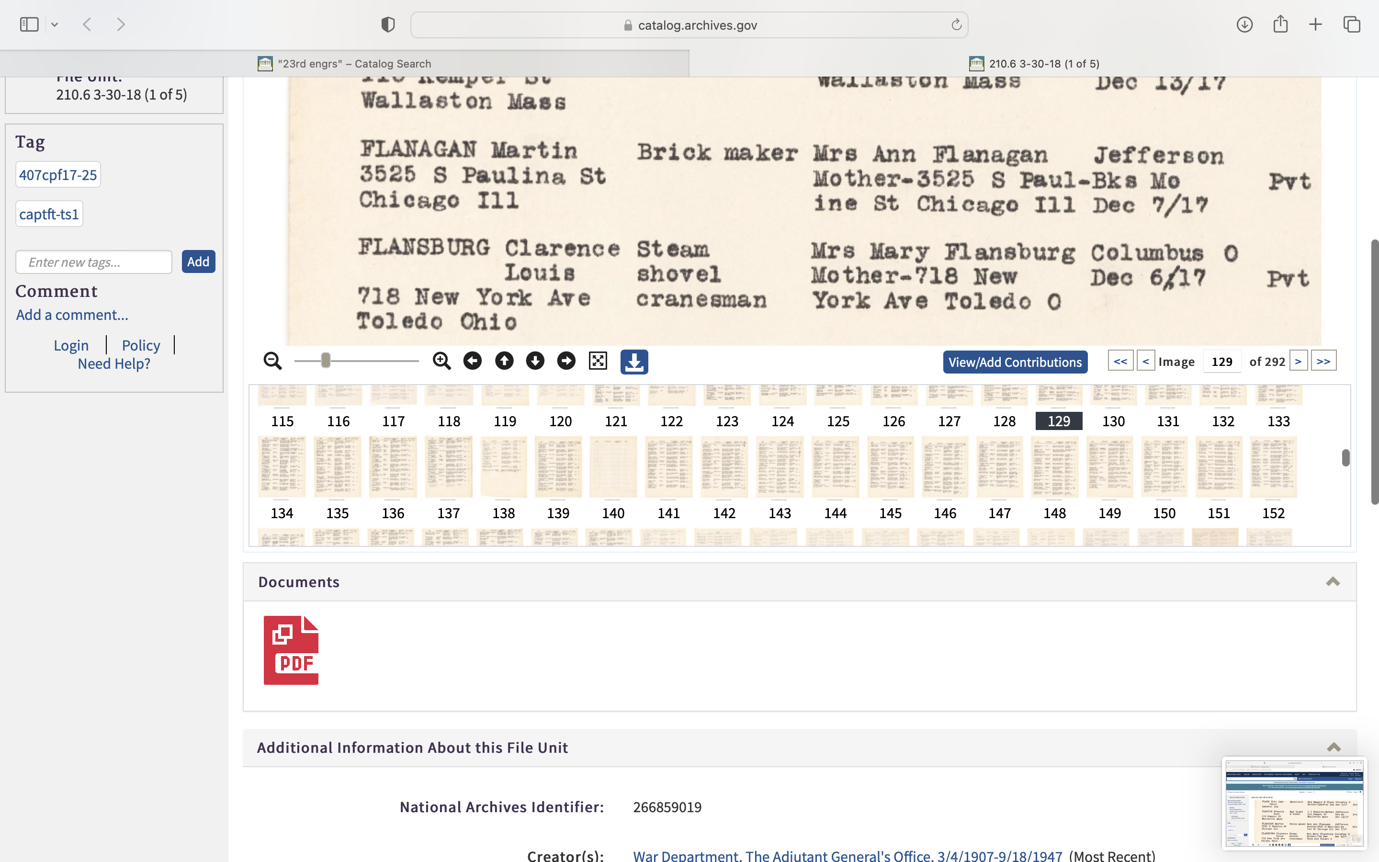The width and height of the screenshot is (1379, 862).
Task: Click the image zoom slider handle
Action: 326,360
